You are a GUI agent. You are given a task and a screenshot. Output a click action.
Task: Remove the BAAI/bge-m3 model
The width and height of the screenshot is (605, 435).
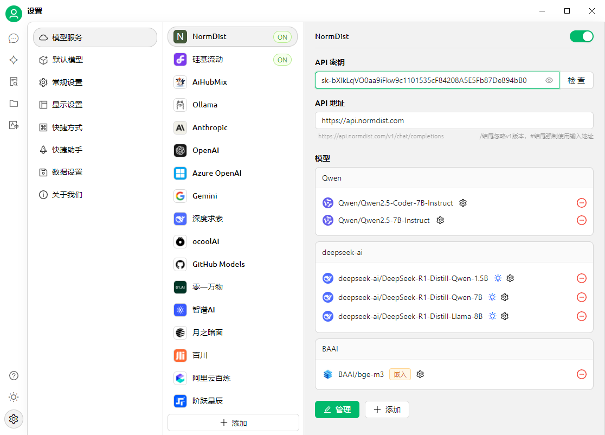582,374
